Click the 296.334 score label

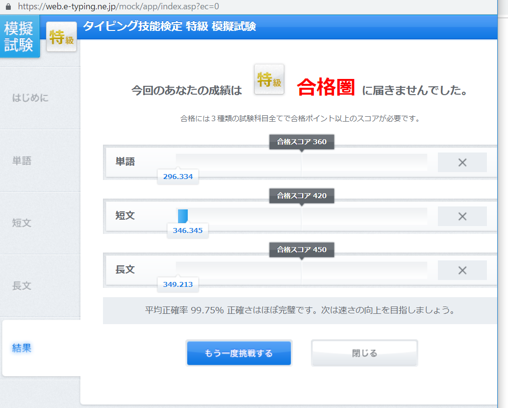tap(178, 177)
